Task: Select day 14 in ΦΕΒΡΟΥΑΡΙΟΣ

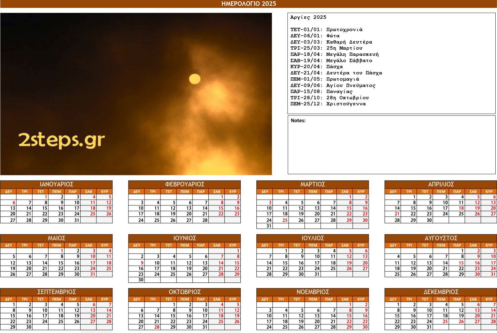Action: point(200,208)
